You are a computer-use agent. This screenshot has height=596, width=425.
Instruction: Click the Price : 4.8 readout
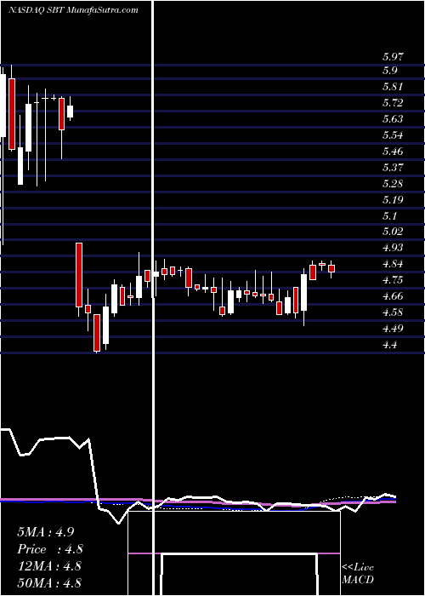[x=50, y=549]
